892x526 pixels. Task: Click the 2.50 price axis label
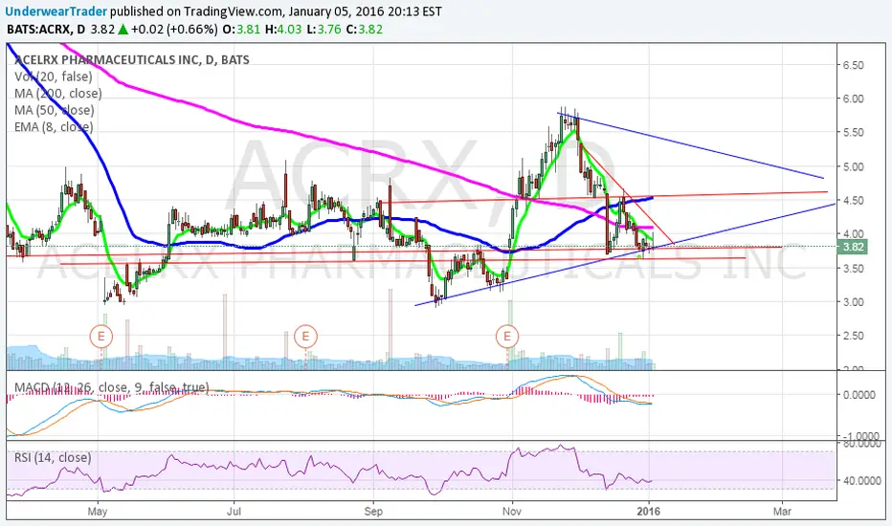[854, 336]
